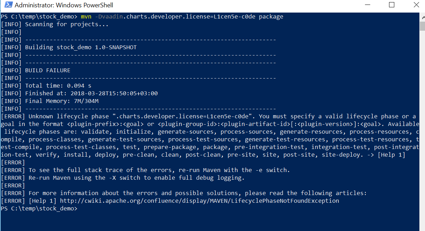Maximize the PowerShell window
The width and height of the screenshot is (425, 231).
(392, 5)
